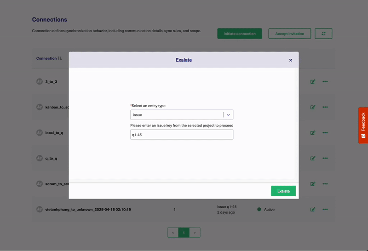Screen dimensions: 368x251
Task: Open more options for scrum connection row
Action: (x=325, y=184)
